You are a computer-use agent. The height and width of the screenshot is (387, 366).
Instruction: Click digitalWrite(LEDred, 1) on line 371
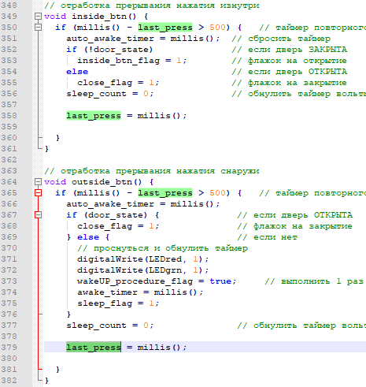click(140, 259)
